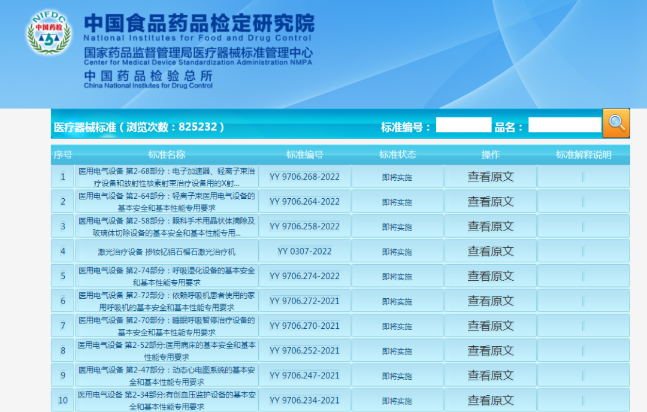View 查看原文 for YY 9706.274-2022
The height and width of the screenshot is (412, 647).
point(491,276)
